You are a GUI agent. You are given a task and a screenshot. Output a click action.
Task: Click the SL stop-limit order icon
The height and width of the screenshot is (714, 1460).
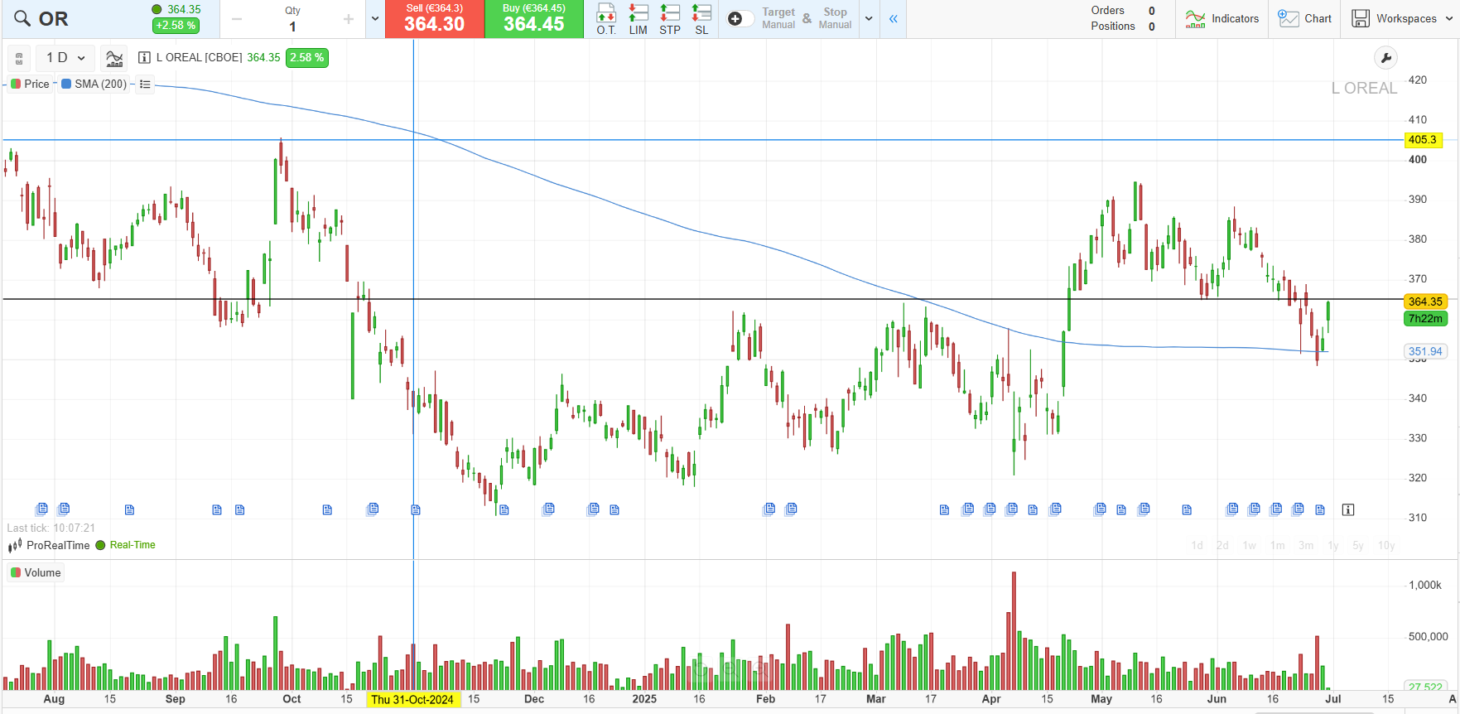tap(701, 18)
